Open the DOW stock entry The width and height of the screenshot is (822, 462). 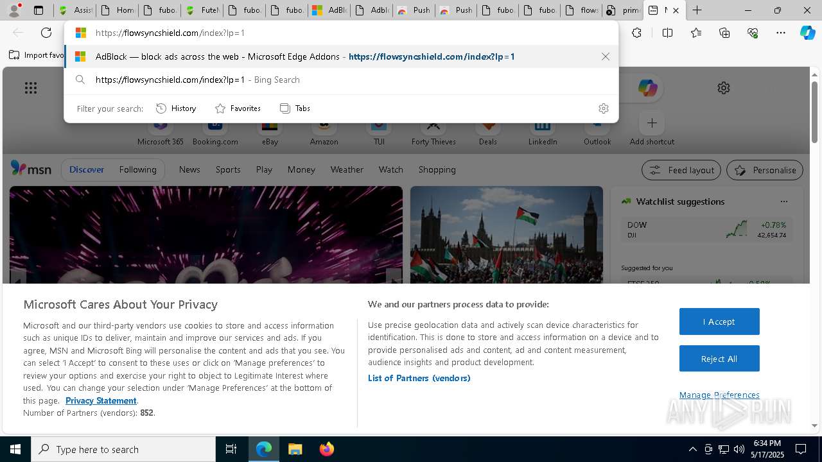tap(706, 230)
